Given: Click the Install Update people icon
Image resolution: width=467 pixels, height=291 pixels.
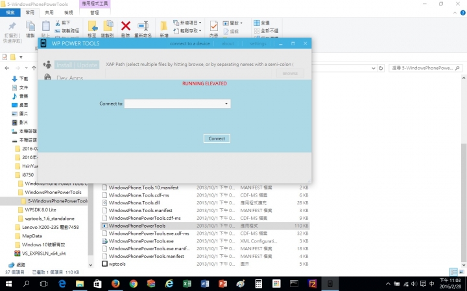Looking at the screenshot, I should point(47,65).
